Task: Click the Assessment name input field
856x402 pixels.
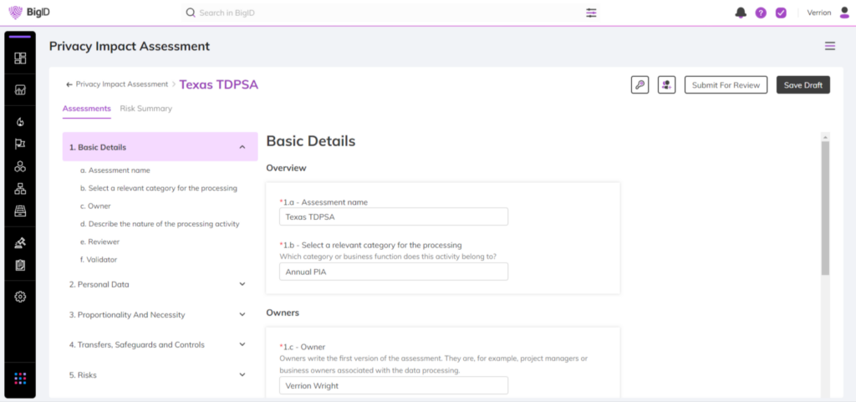Action: (x=393, y=217)
